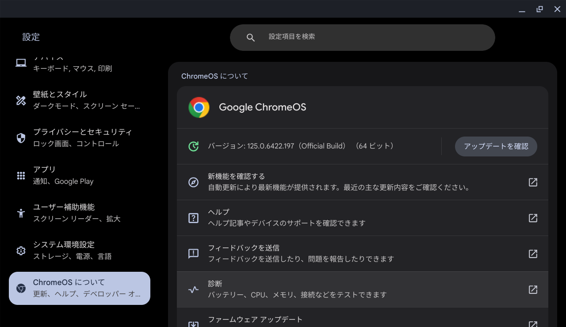Select the compass icon beside 新機能を確認する
The height and width of the screenshot is (327, 566).
click(x=193, y=182)
